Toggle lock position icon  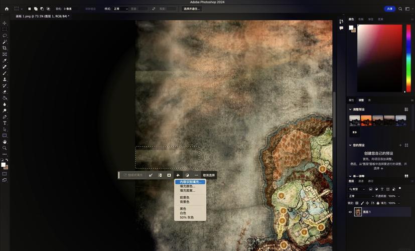[367, 203]
